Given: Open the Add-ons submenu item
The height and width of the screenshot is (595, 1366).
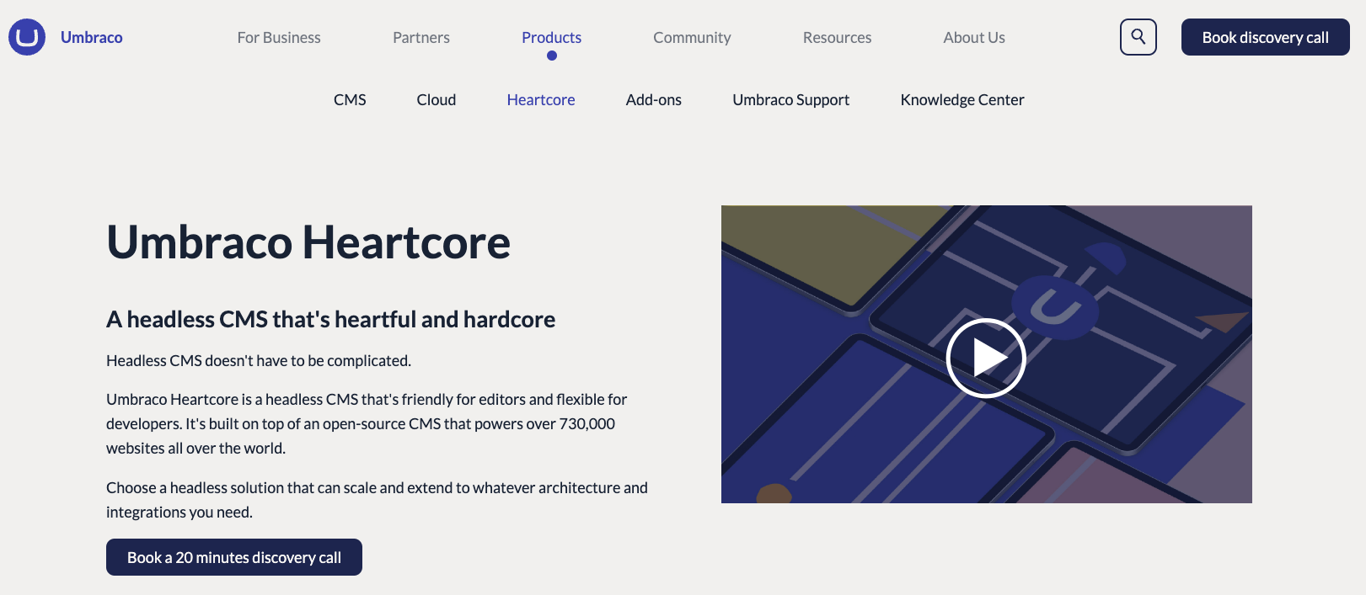Looking at the screenshot, I should (653, 99).
